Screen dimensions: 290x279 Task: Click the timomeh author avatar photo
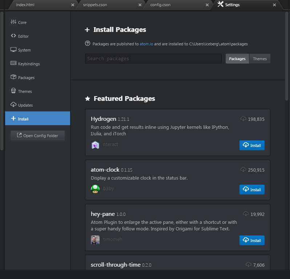pyautogui.click(x=95, y=240)
